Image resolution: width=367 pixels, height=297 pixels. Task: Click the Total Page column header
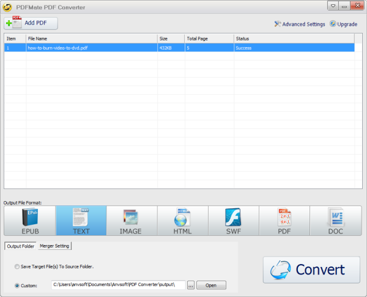[x=209, y=38]
